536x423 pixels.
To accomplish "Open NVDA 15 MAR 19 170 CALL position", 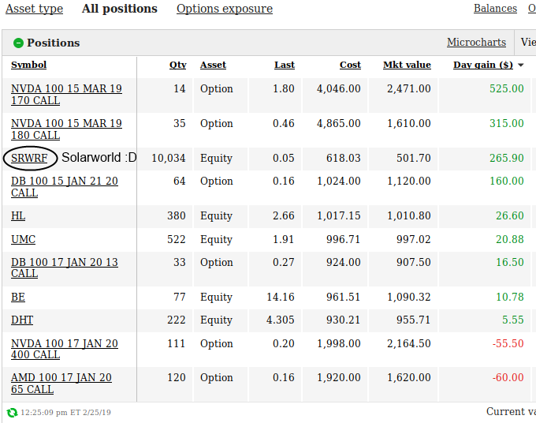I will (66, 95).
